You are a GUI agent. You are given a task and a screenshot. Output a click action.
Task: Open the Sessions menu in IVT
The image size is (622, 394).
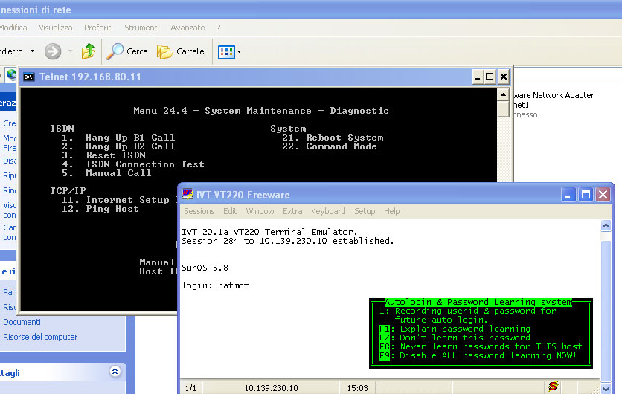pyautogui.click(x=199, y=211)
